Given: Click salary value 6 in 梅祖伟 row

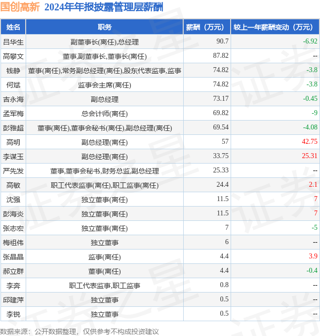Looking at the screenshot, I should click(x=227, y=242).
